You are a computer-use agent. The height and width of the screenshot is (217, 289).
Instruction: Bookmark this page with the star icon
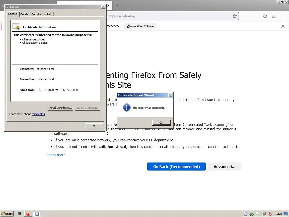pyautogui.click(x=235, y=16)
